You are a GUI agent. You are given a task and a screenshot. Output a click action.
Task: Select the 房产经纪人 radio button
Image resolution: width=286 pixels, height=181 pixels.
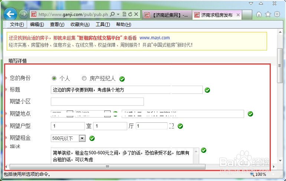[84, 78]
